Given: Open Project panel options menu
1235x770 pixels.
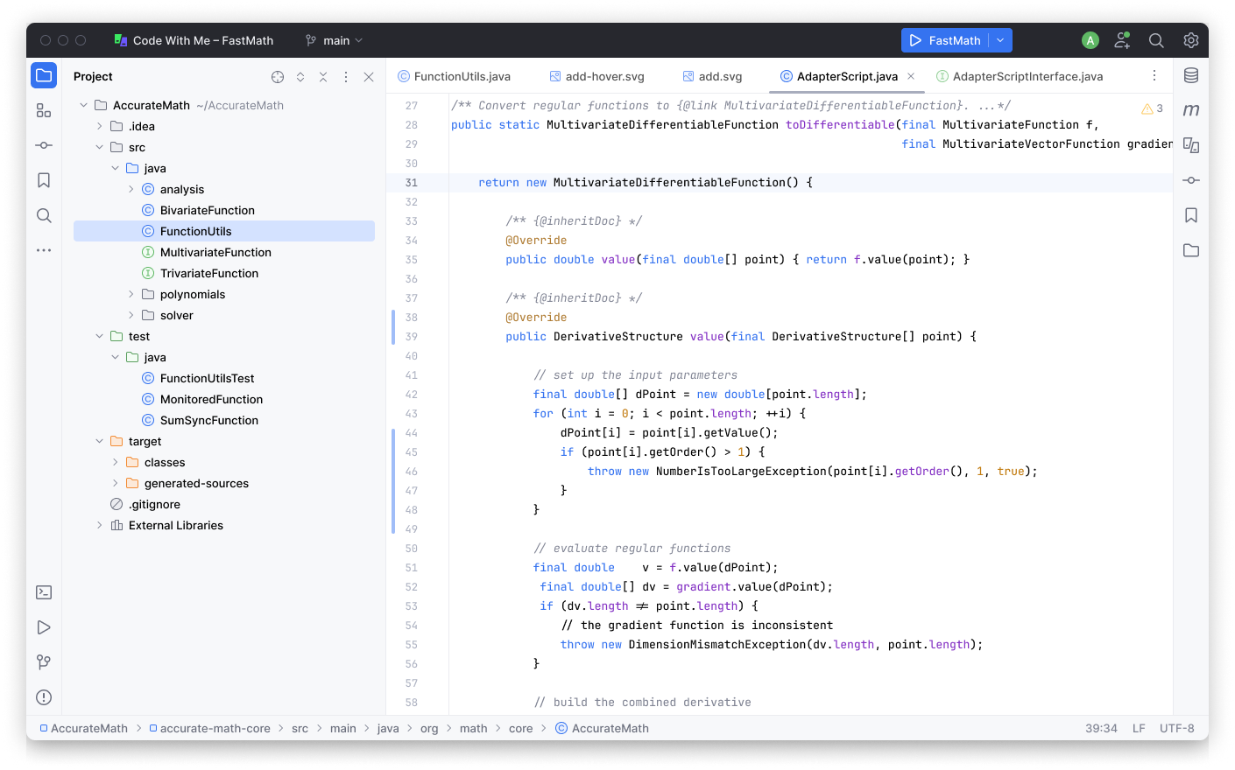Looking at the screenshot, I should [346, 77].
